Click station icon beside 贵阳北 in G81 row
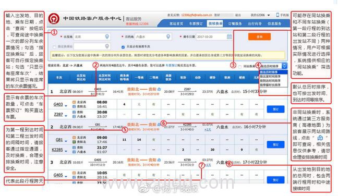The height and width of the screenshot is (196, 338). 74,142
